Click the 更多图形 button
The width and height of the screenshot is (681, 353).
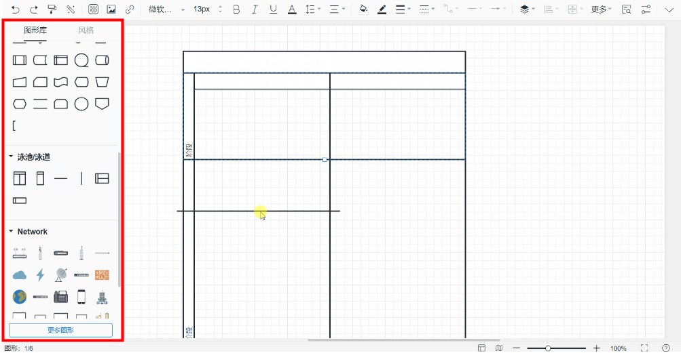pos(61,330)
